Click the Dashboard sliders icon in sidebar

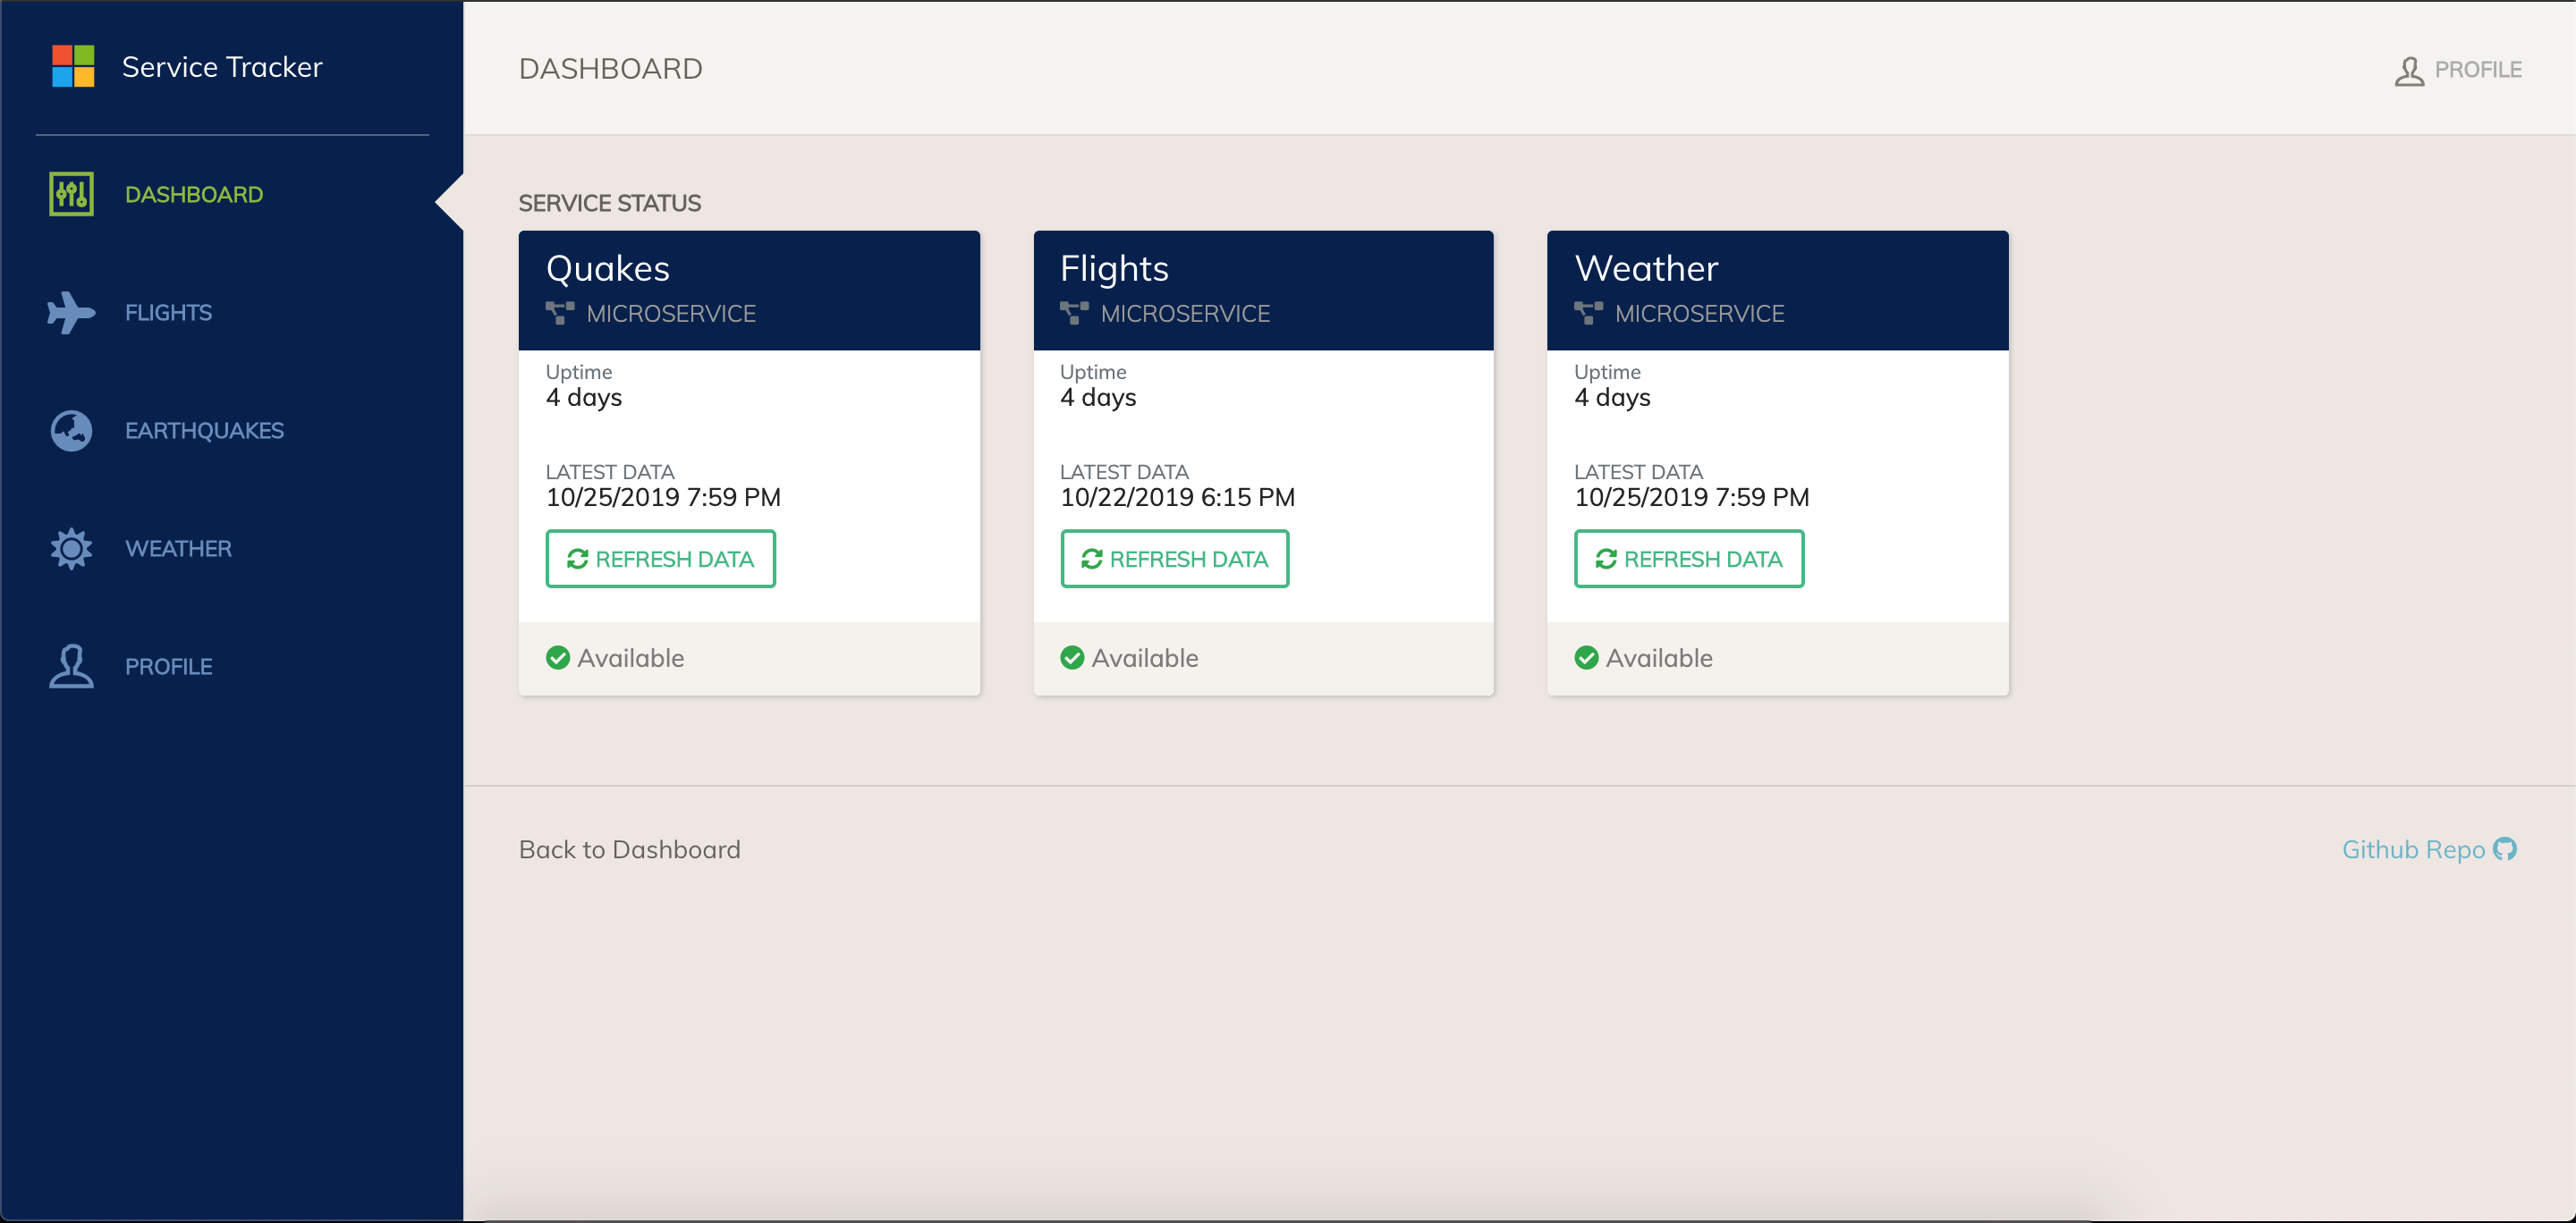coord(71,194)
